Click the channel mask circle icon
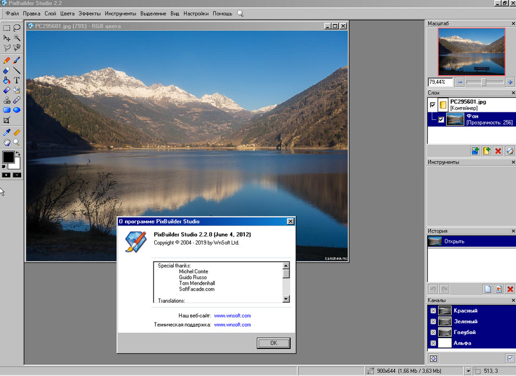This screenshot has width=516, height=376. pyautogui.click(x=433, y=358)
